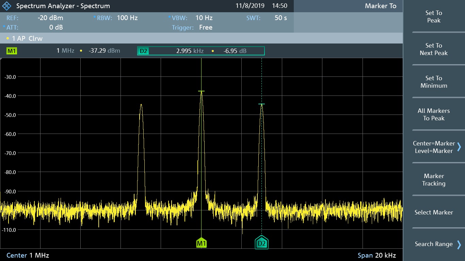465x261 pixels.
Task: Click the -70.0 y-axis label
Action: pyautogui.click(x=10, y=153)
